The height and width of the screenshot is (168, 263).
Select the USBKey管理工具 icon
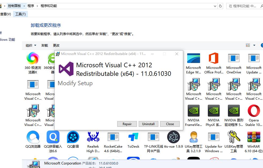234,137
